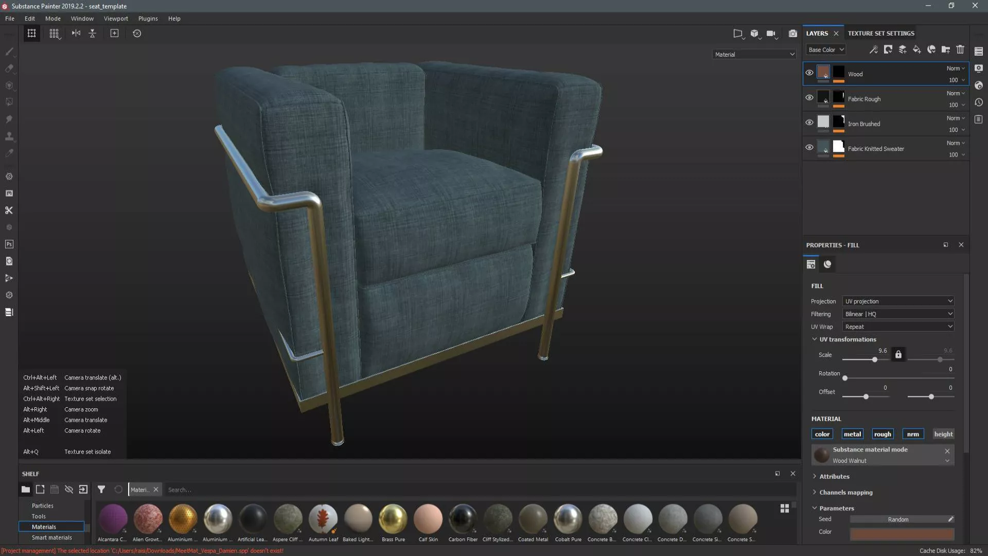Add a fill layer from the layers toolbar
Image resolution: width=988 pixels, height=556 pixels.
pyautogui.click(x=917, y=49)
